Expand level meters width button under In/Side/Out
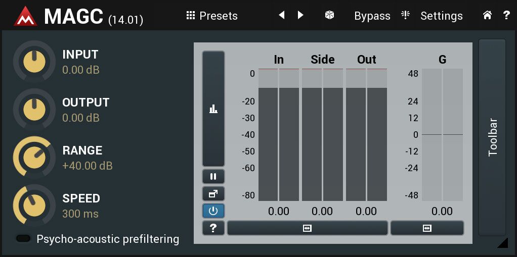Image resolution: width=517 pixels, height=257 pixels. tap(307, 228)
